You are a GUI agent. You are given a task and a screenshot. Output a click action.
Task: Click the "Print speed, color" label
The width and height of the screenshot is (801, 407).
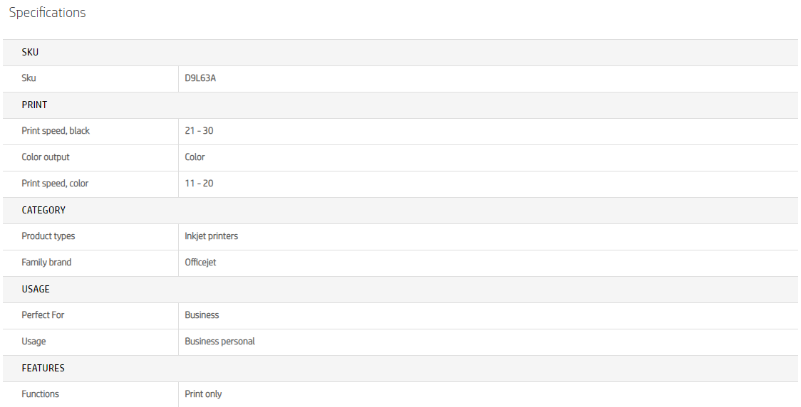pyautogui.click(x=55, y=184)
